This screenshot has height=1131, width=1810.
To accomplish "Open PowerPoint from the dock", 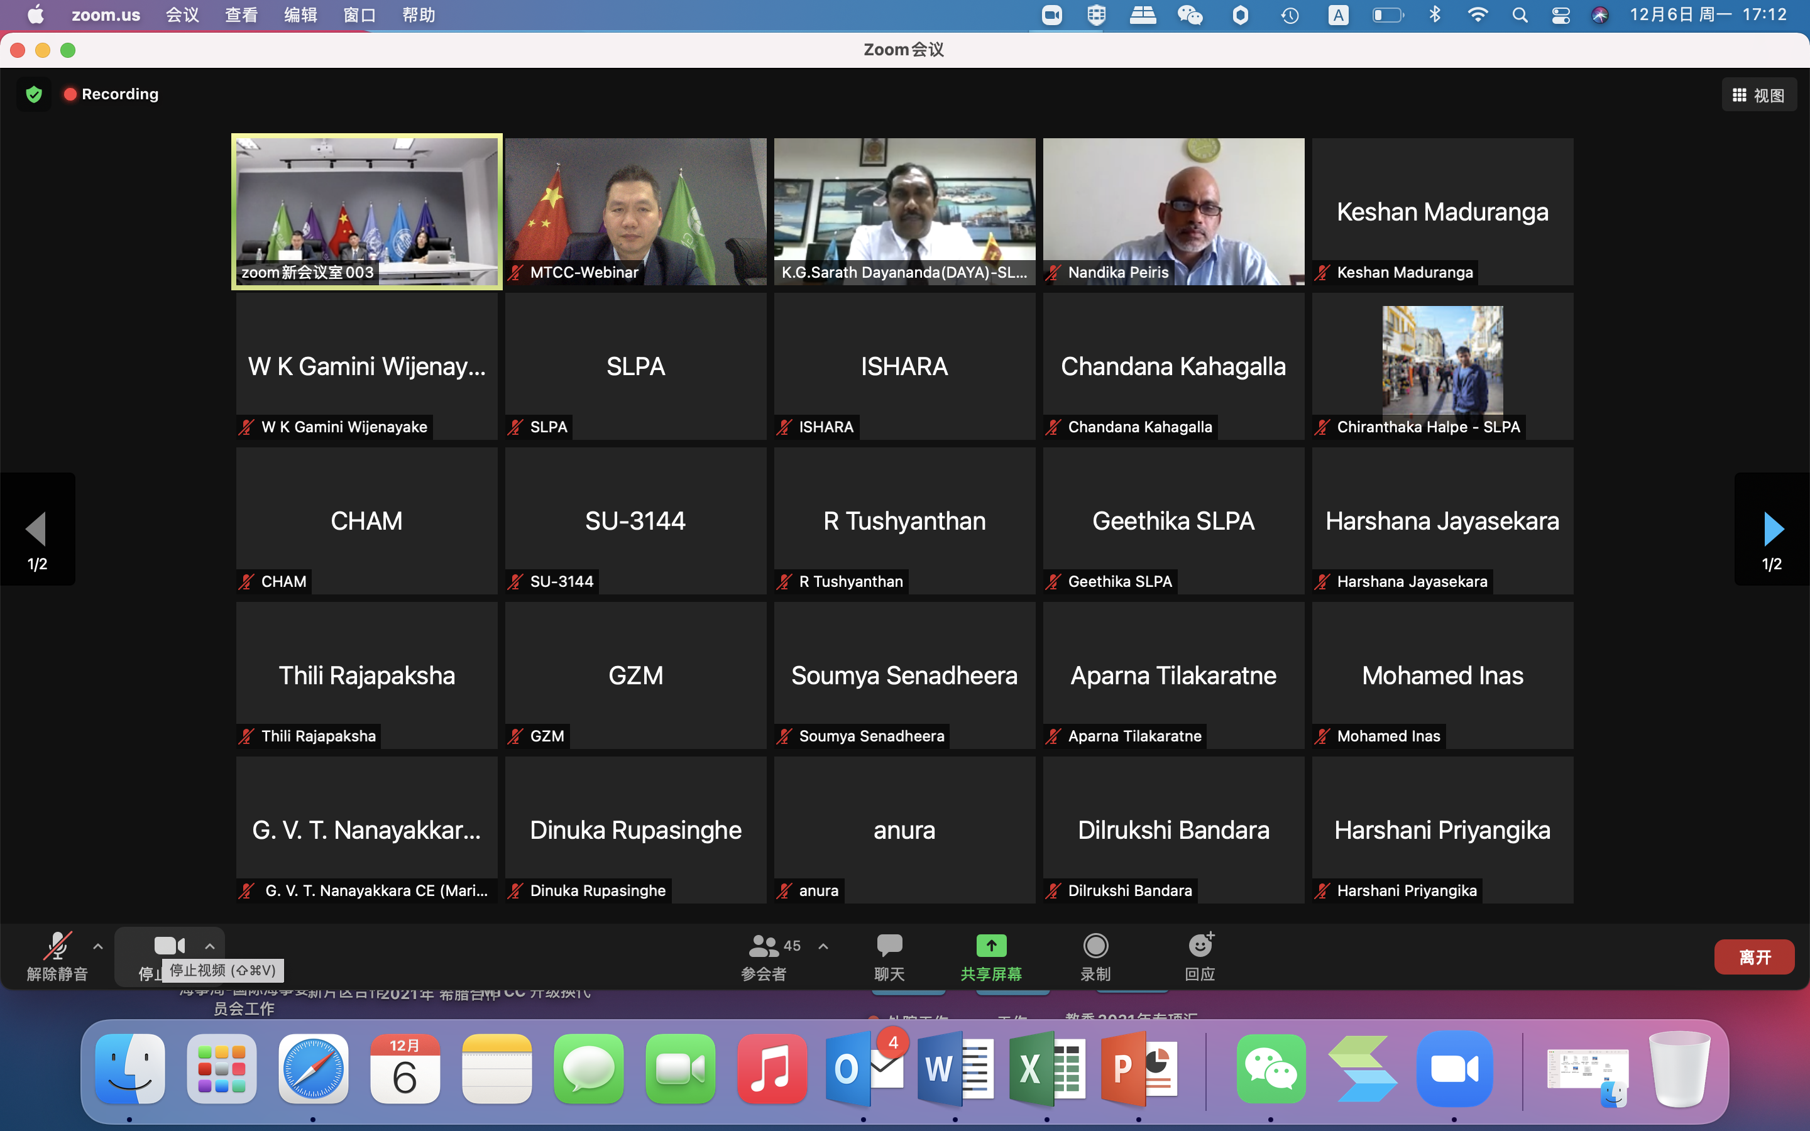I will click(1139, 1068).
